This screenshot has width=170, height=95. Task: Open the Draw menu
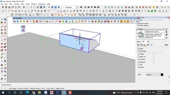pos(22,4)
